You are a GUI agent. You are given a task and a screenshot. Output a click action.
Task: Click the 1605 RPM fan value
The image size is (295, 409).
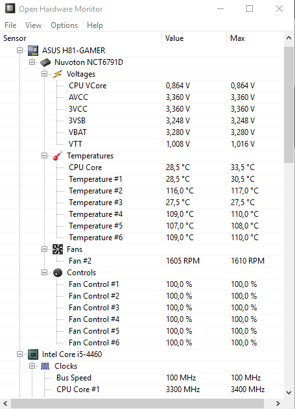click(183, 261)
